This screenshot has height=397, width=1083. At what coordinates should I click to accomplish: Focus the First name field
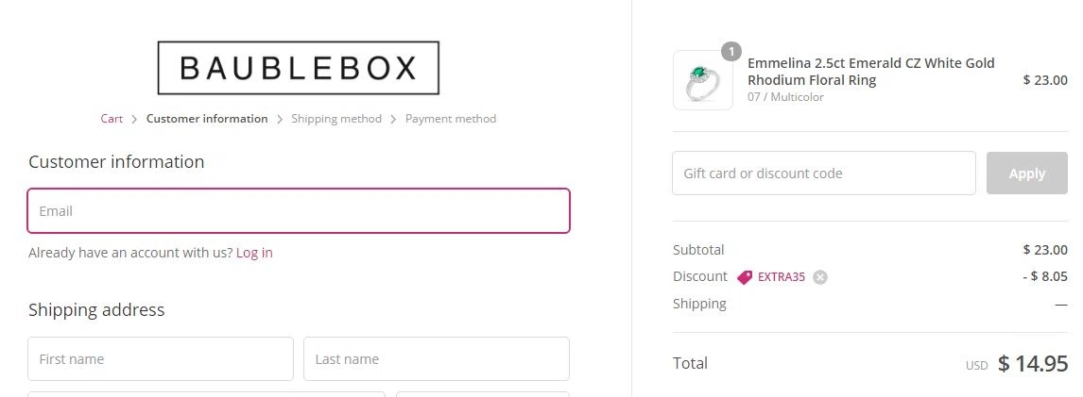(x=161, y=359)
